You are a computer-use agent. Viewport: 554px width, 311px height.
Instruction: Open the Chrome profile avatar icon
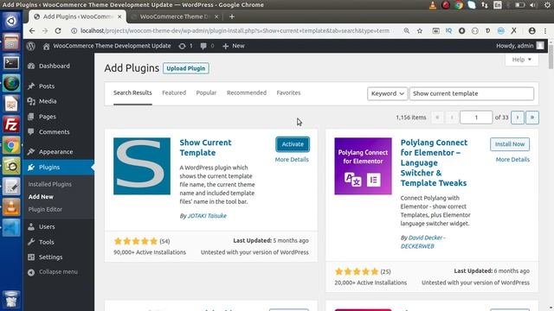pos(531,31)
